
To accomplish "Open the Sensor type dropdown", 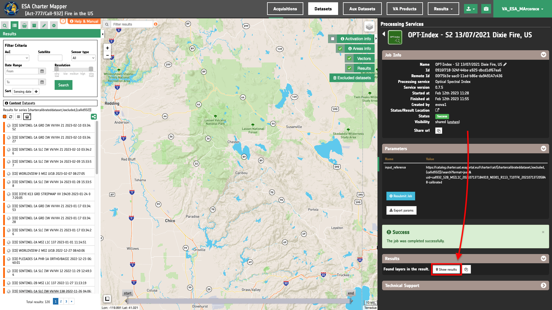I will coord(83,58).
